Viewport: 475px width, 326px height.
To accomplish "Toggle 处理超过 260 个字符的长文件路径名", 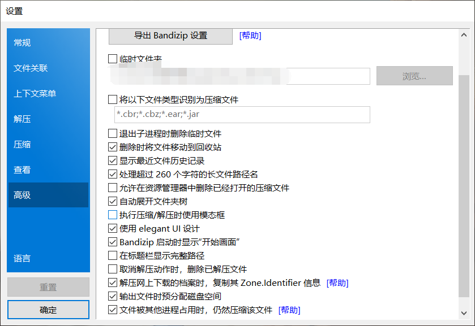I will (x=113, y=174).
